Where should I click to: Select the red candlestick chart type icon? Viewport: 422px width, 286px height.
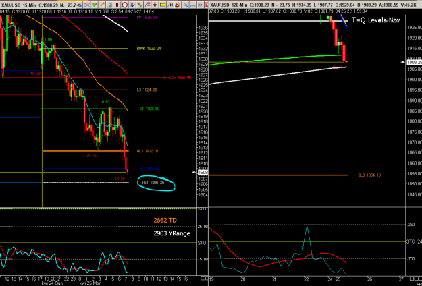point(117,5)
